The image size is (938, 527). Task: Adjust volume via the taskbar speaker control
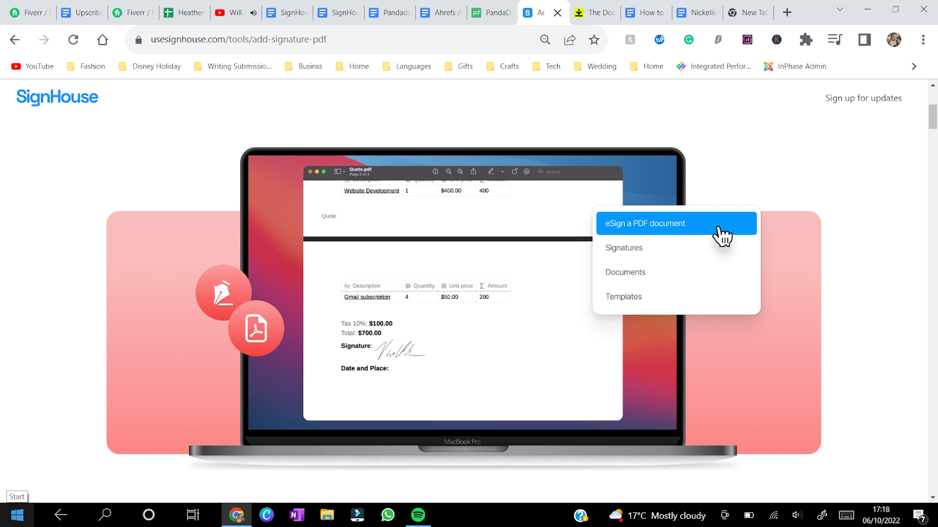pyautogui.click(x=797, y=515)
